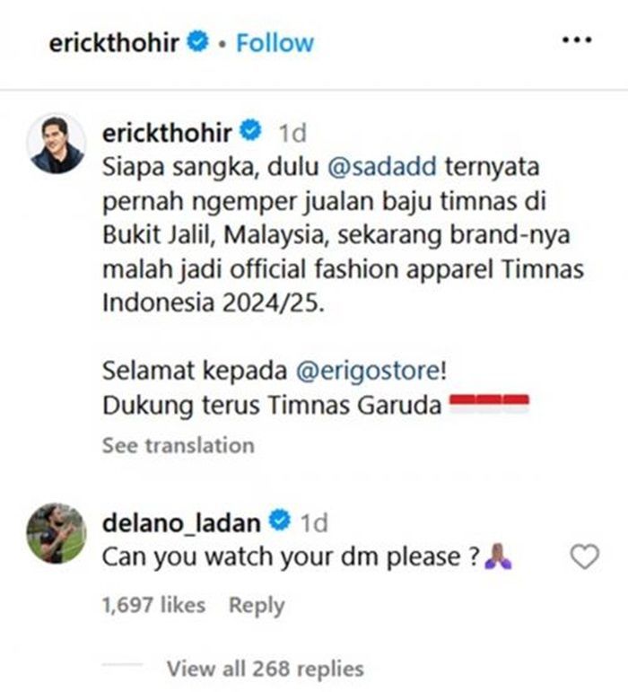Reply to delano_ladan's comment
Image resolution: width=628 pixels, height=692 pixels.
[x=257, y=606]
